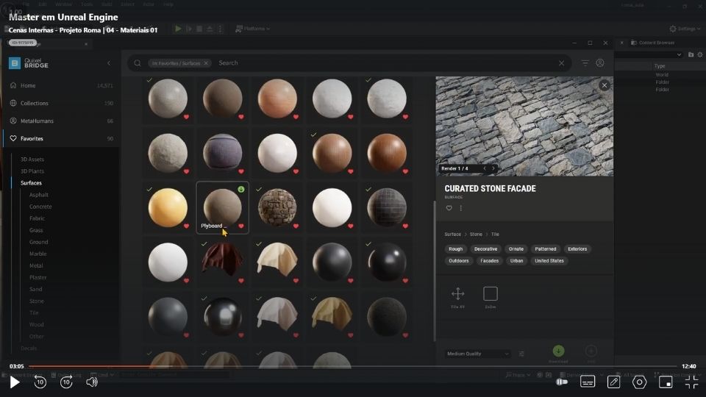
Task: Show previous render image arrow
Action: (x=485, y=168)
